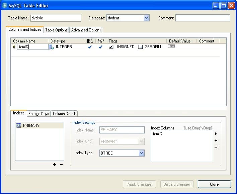237x194 pixels.
Task: Click the INTEGER datatype icon
Action: [x=52, y=47]
